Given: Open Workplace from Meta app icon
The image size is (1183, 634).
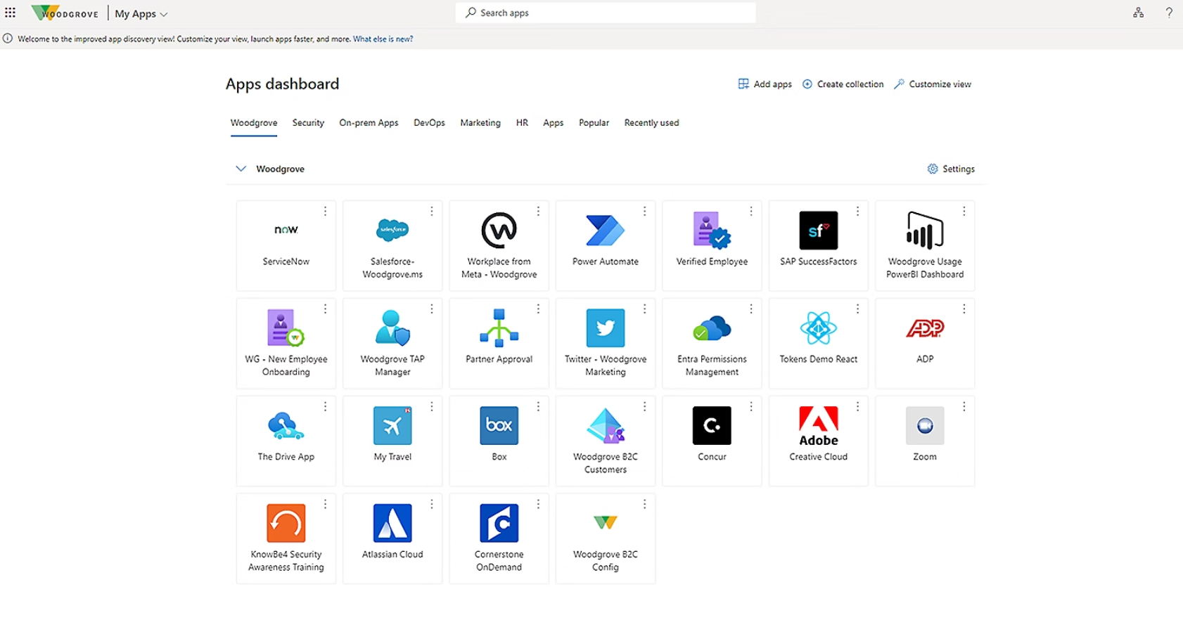Looking at the screenshot, I should [499, 230].
